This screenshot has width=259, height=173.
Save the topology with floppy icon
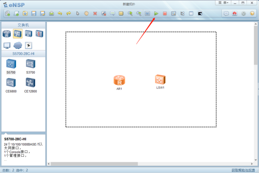[x=34, y=13]
